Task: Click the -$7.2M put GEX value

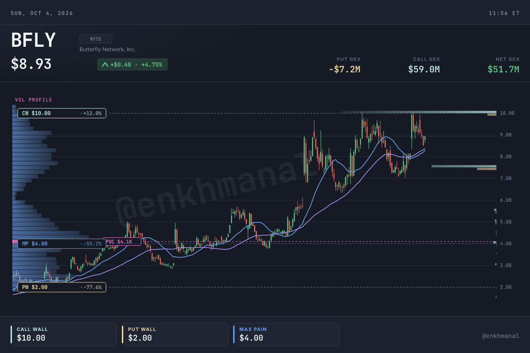Action: (x=344, y=69)
